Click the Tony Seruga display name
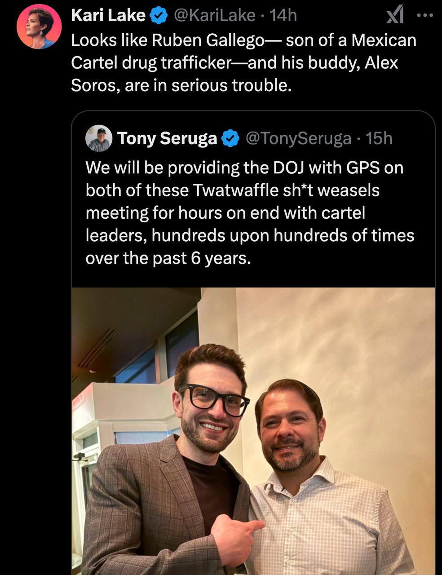442x575 pixels. 167,138
